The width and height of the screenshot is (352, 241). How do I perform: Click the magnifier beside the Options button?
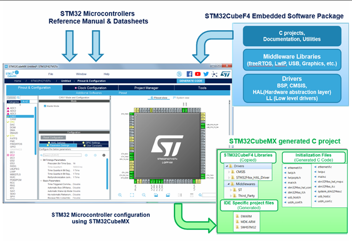tap(18, 97)
